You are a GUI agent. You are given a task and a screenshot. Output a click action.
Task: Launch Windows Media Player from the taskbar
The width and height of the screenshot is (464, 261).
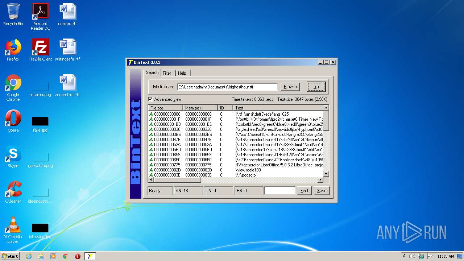[x=53, y=256]
